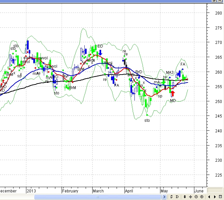Click the vertical double-arrow scale icon
This screenshot has height=200, width=224.
[185, 197]
